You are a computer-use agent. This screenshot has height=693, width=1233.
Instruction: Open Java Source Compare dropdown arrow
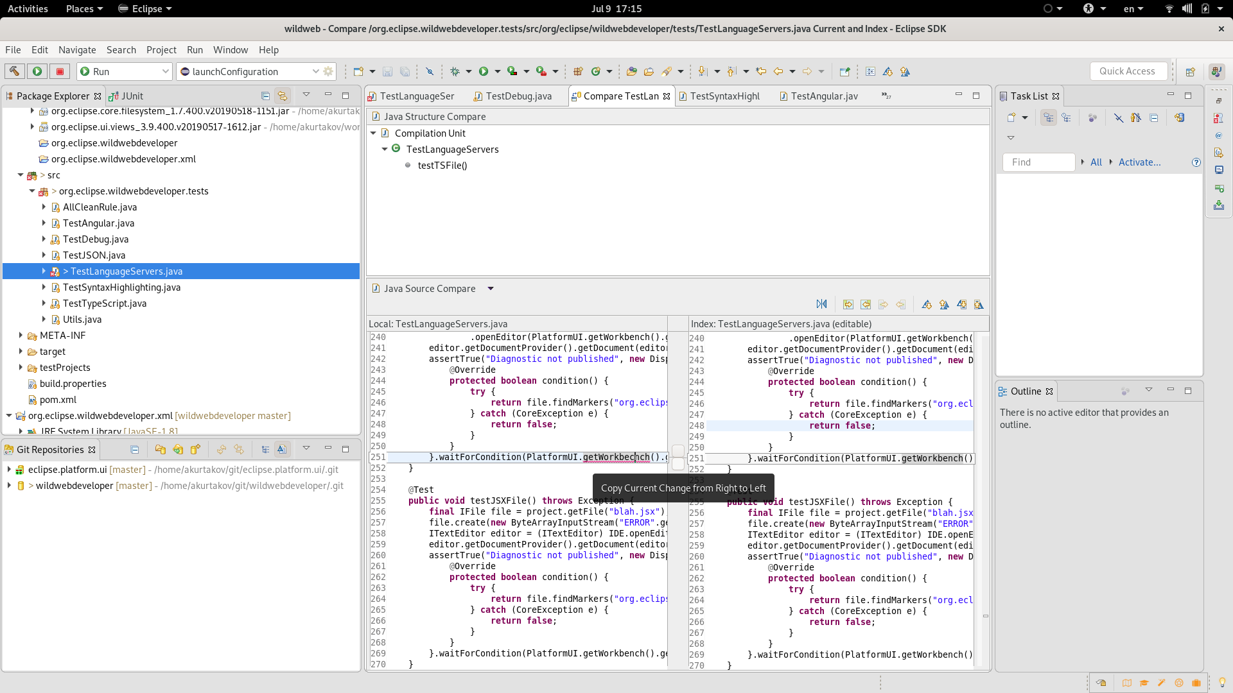click(491, 289)
